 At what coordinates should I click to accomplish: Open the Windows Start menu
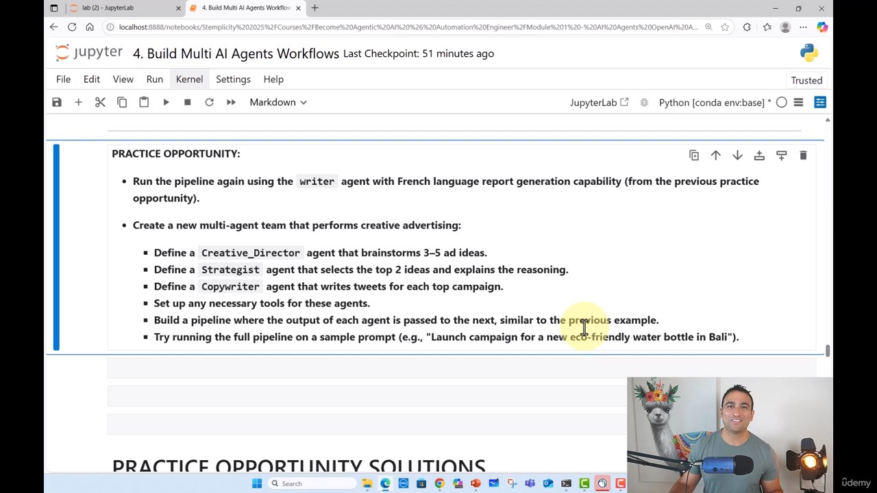257,483
